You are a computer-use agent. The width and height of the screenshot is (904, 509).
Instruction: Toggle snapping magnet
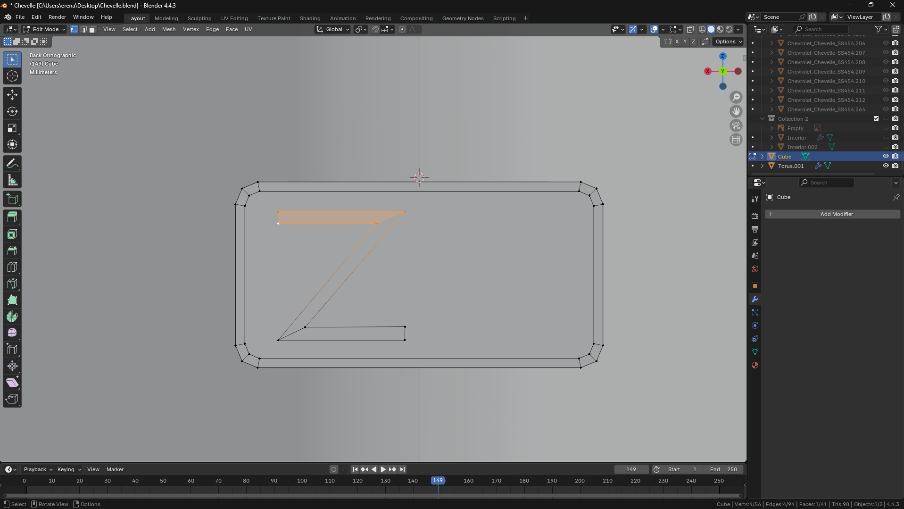(375, 29)
